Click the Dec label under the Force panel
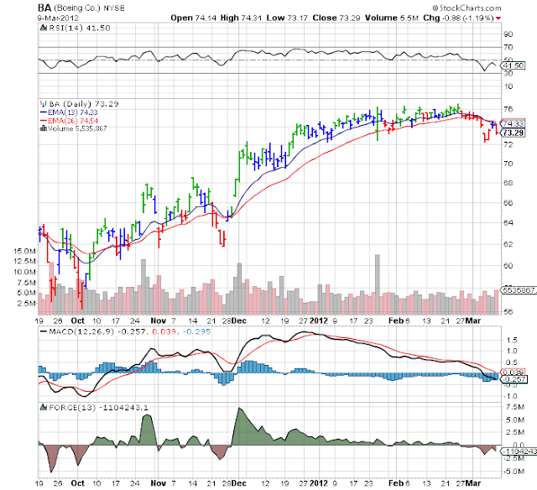 coord(238,483)
